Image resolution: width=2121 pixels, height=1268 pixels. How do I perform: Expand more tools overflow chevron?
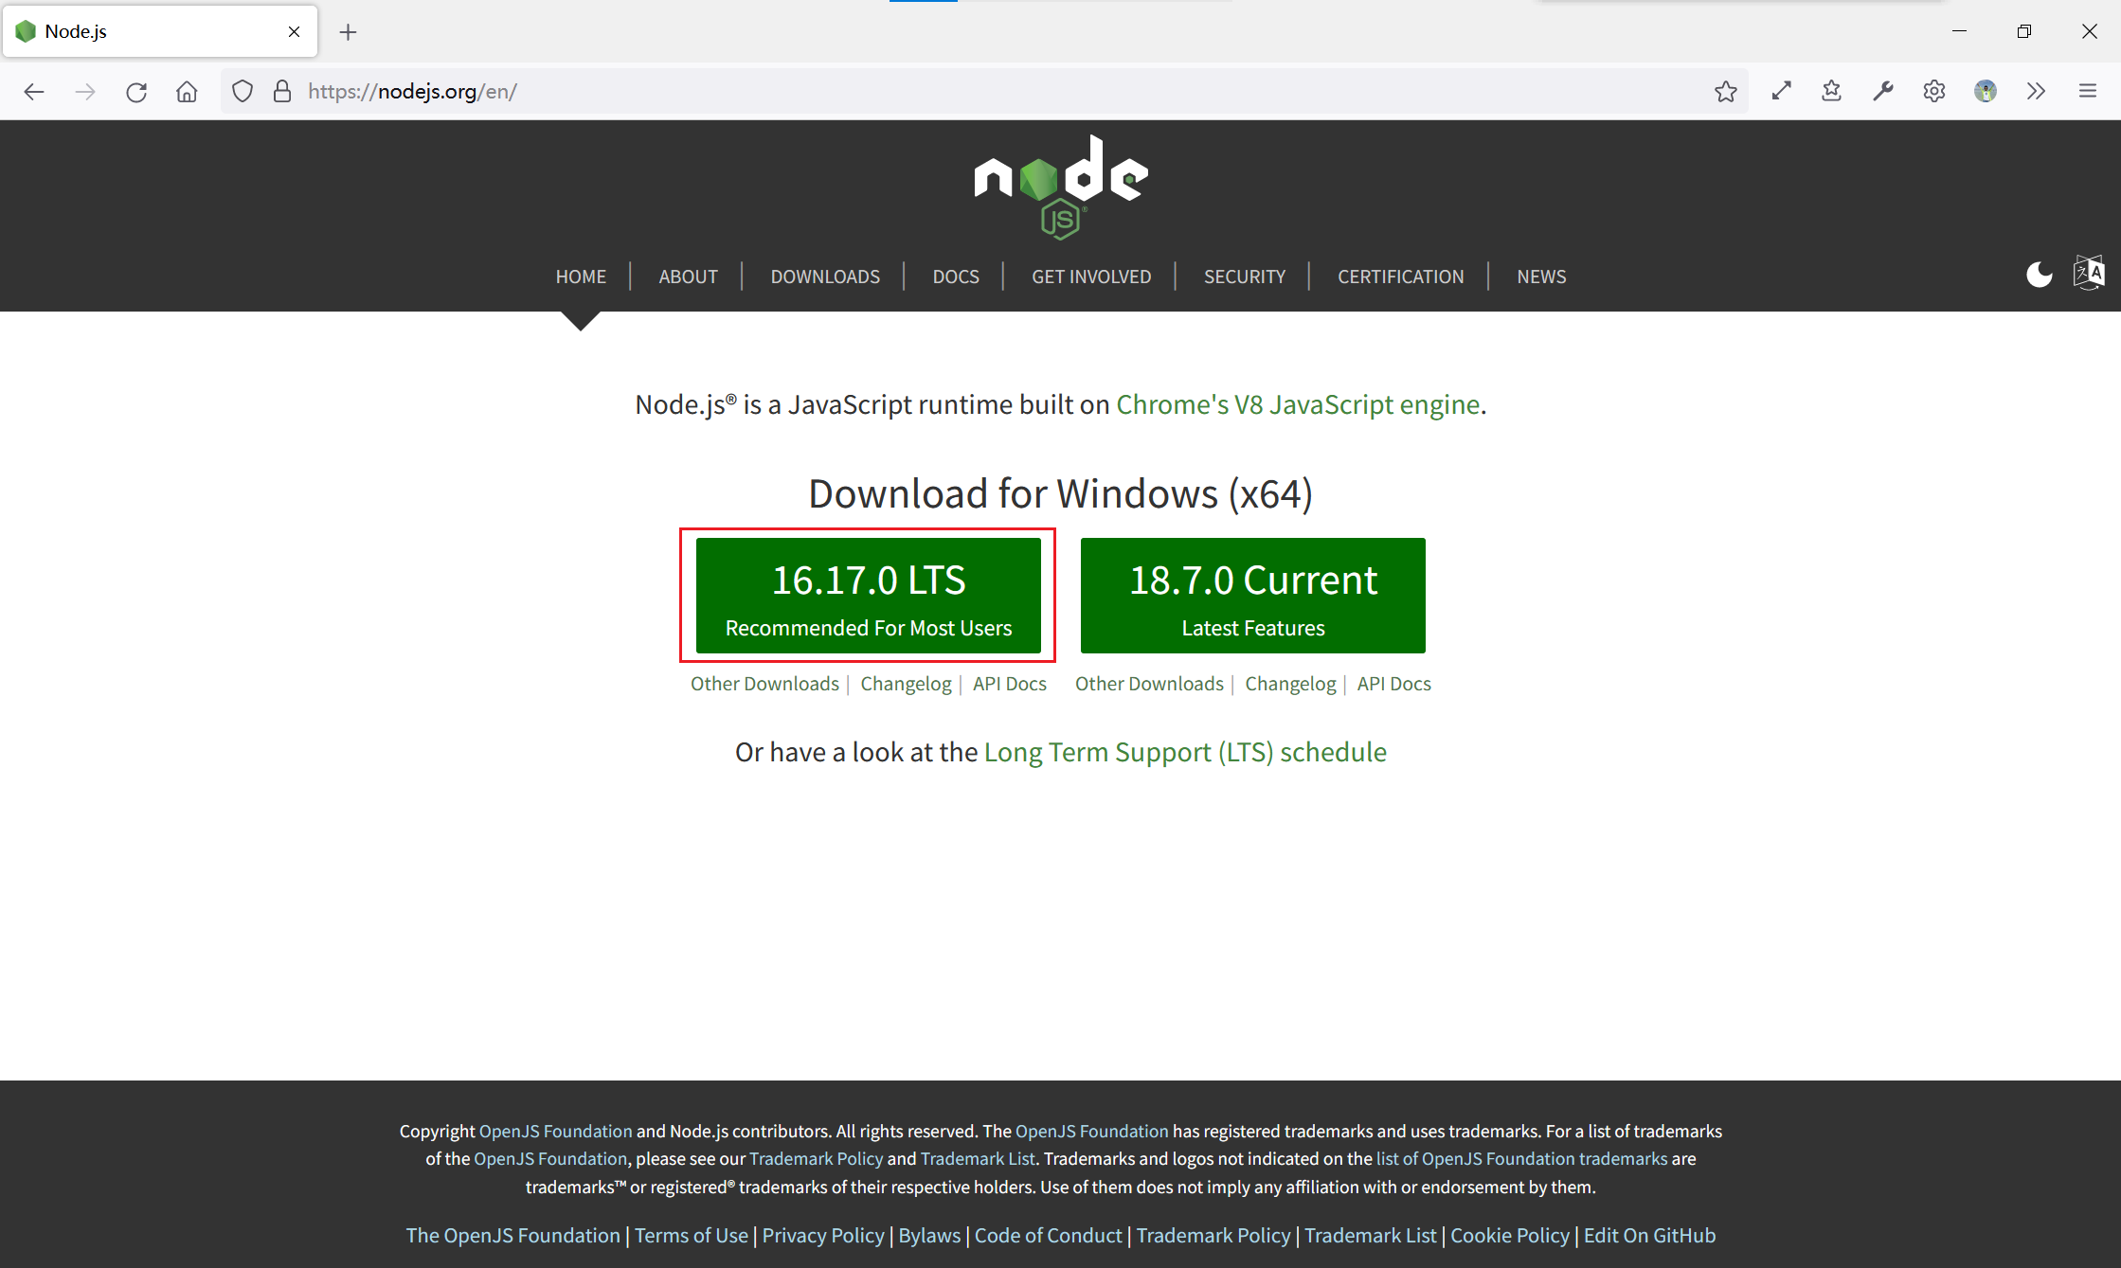point(2036,92)
